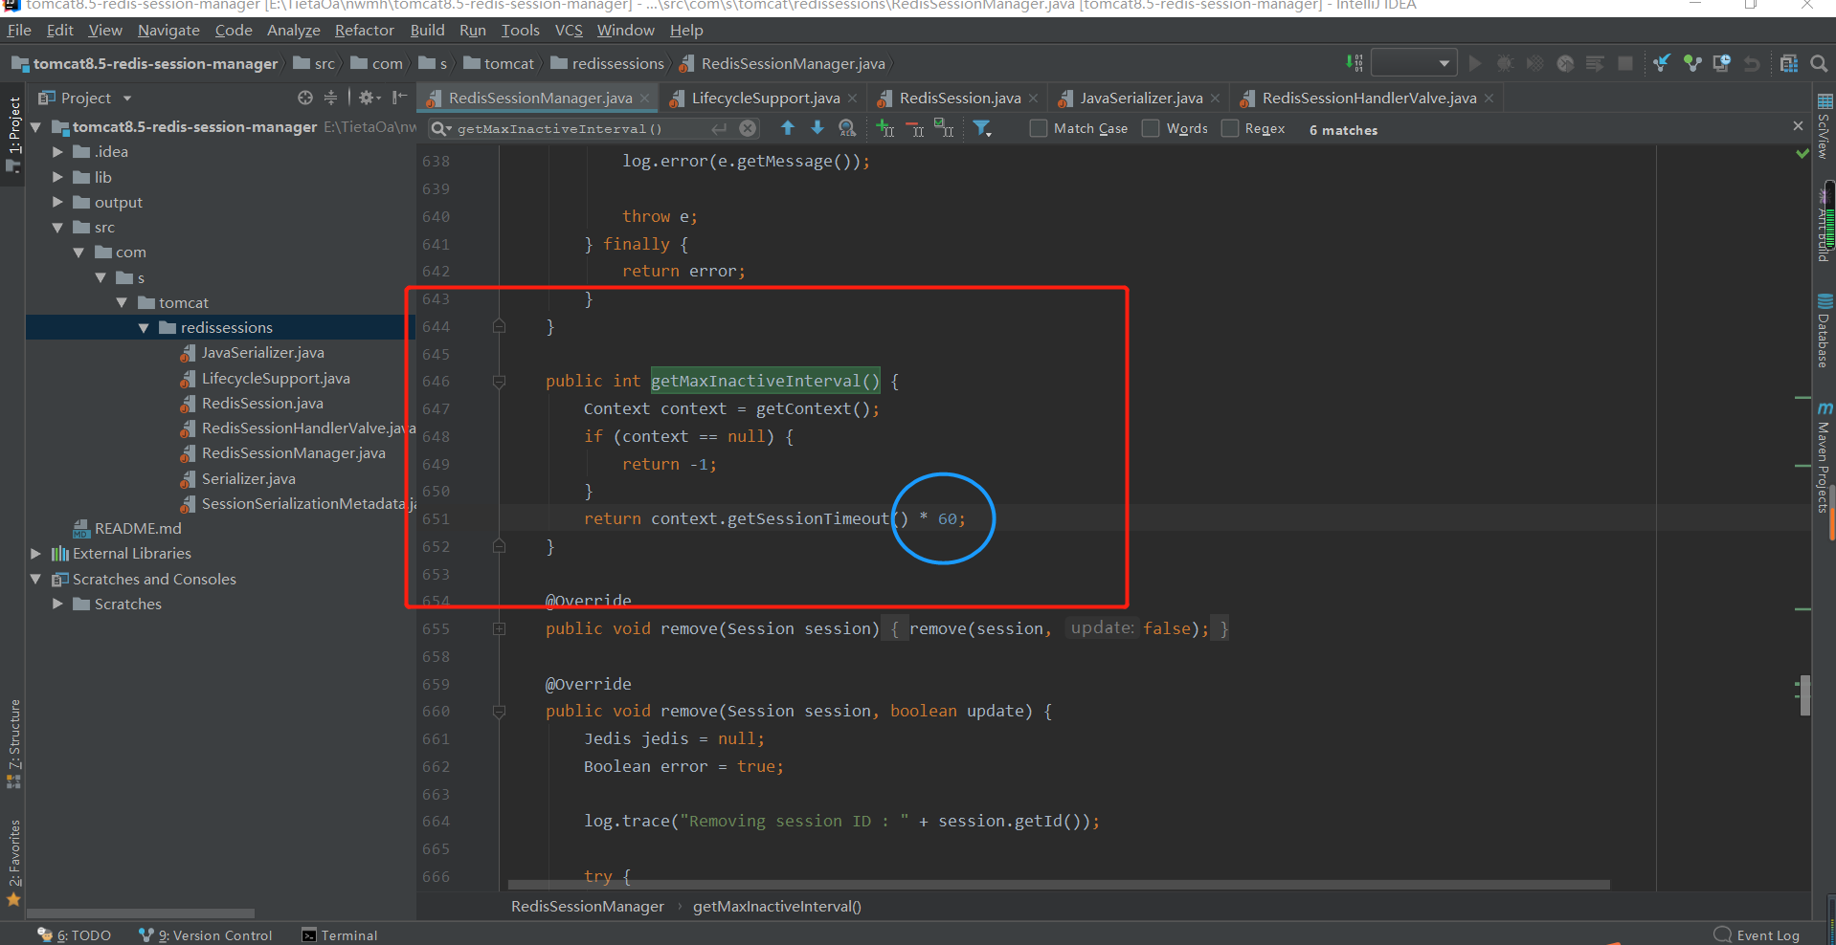Viewport: 1836px width, 945px height.
Task: Expand the Scratches folder
Action: coord(57,604)
